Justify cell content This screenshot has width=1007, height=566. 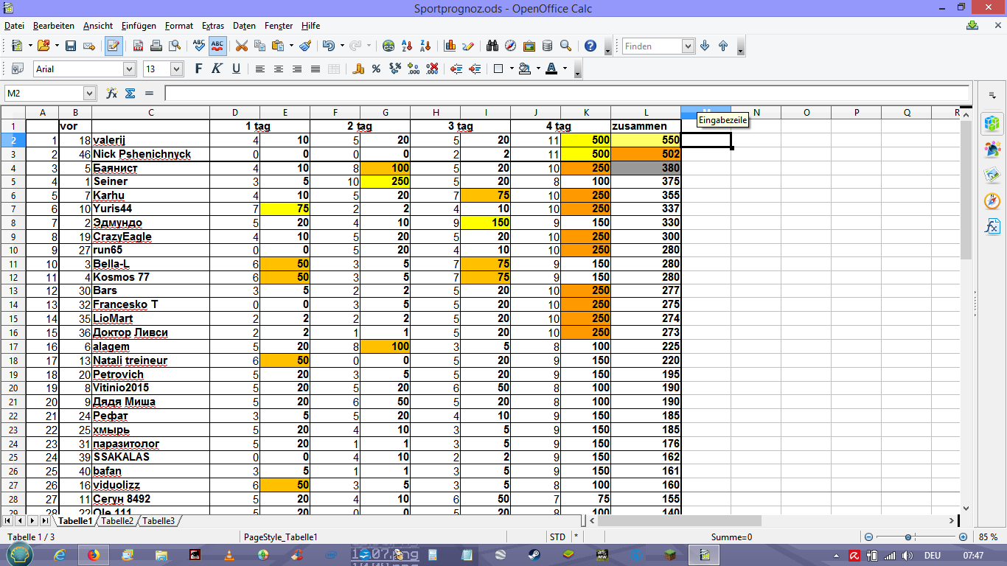click(316, 69)
